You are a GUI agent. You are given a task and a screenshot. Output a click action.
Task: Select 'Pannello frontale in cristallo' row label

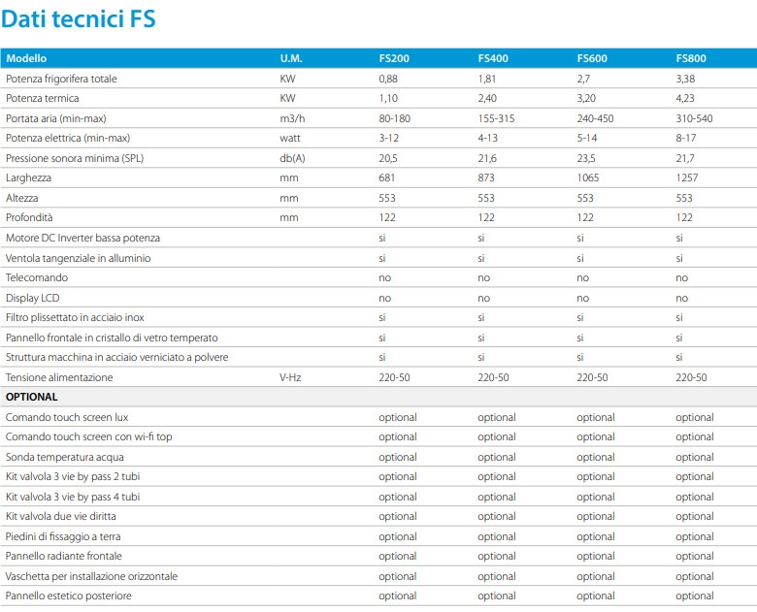click(x=112, y=338)
